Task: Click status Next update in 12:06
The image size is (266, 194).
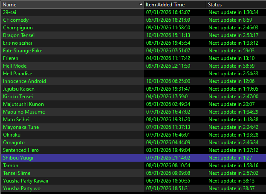Action: pos(231,81)
